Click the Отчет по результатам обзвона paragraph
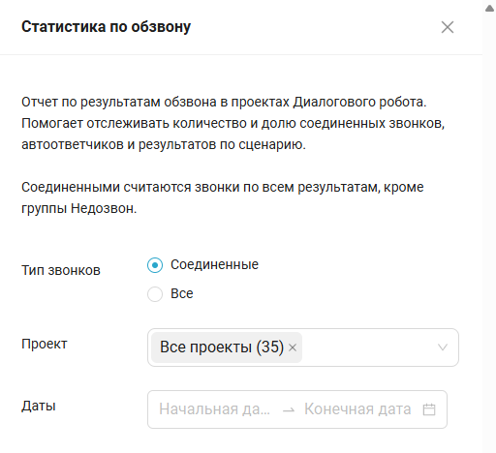This screenshot has height=453, width=496. point(233,123)
